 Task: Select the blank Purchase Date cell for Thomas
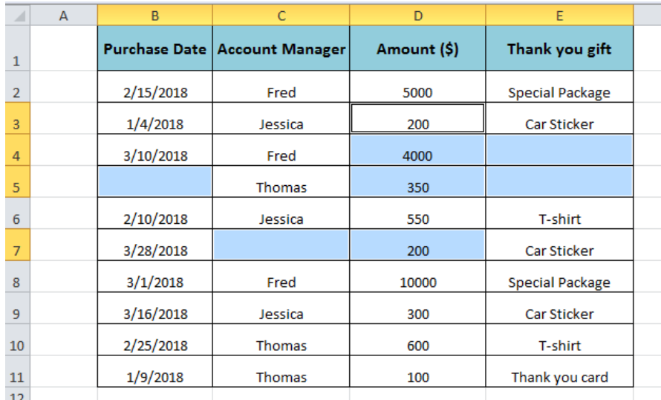(x=154, y=181)
